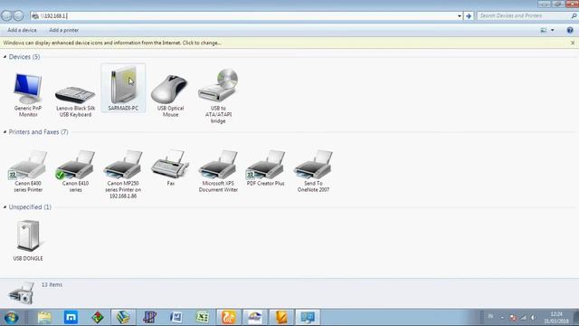Open the address bar history dropdown
The height and width of the screenshot is (326, 579).
coord(460,16)
